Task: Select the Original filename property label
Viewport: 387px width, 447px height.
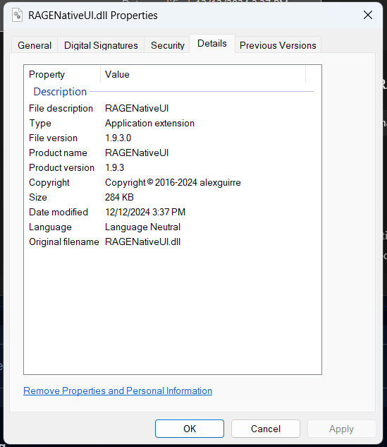Action: [x=64, y=242]
